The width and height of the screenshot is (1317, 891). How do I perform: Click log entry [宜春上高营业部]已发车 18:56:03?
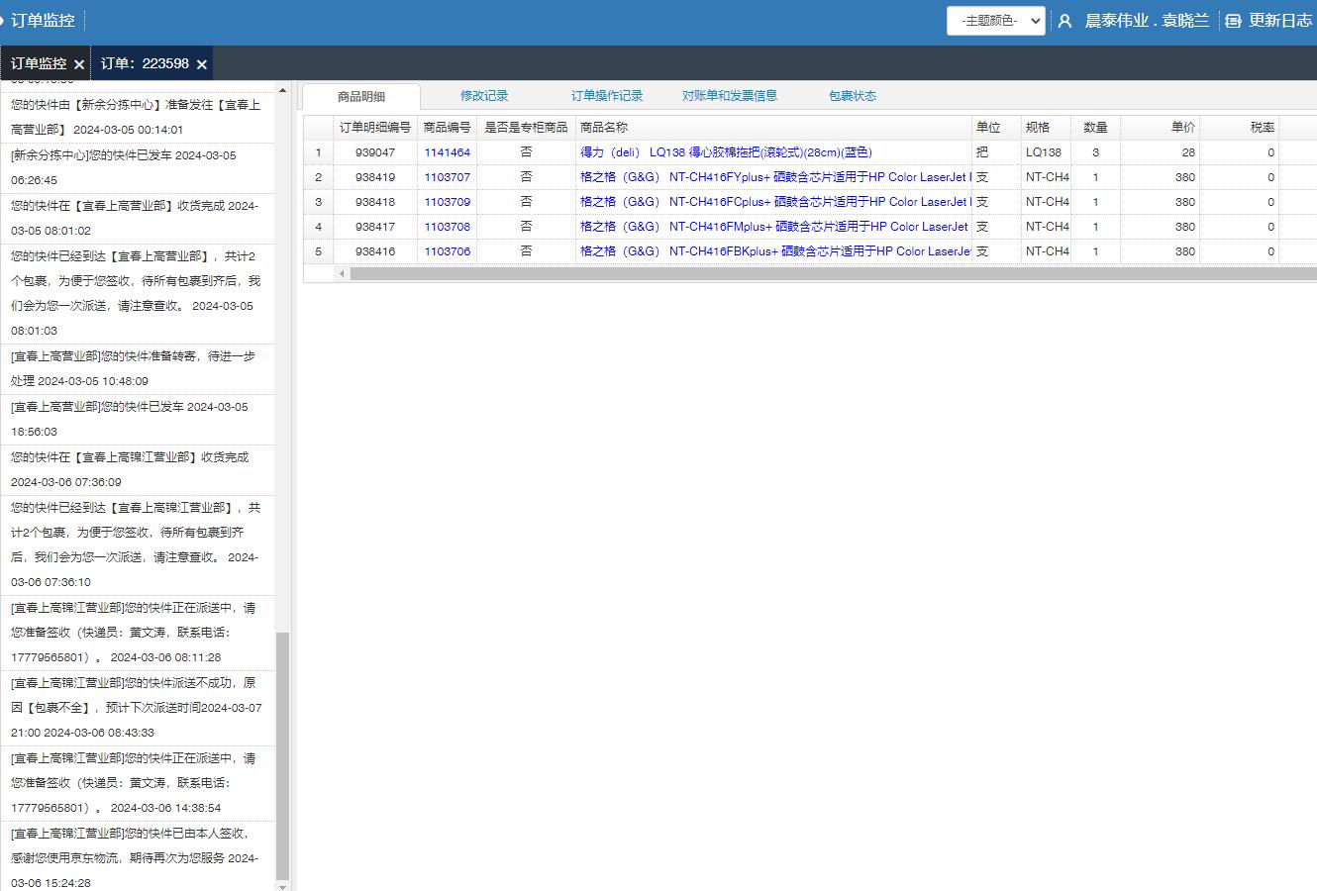(x=137, y=419)
